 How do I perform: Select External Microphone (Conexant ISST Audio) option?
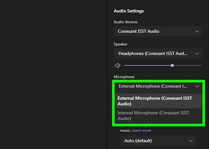[158, 101]
